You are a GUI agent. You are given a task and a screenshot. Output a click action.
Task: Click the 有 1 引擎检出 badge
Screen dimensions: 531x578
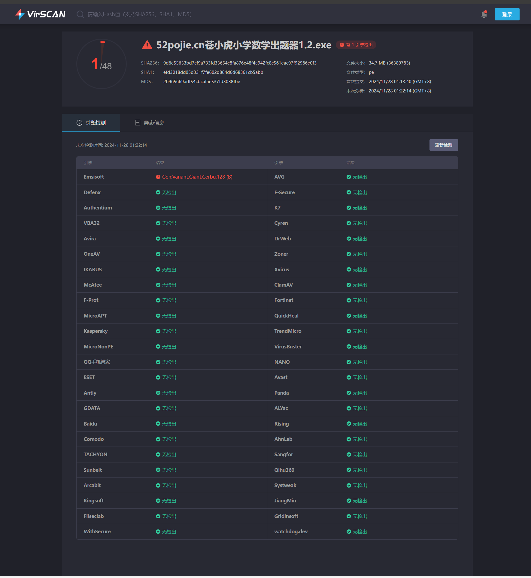pos(356,45)
